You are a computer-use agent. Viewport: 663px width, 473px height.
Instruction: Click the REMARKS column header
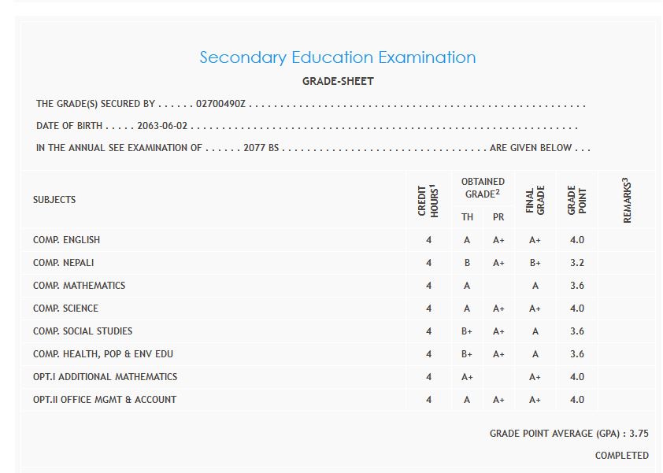point(628,200)
